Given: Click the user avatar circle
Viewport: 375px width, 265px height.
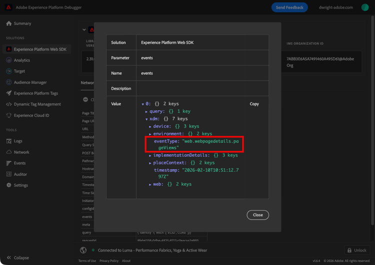Looking at the screenshot, I should [x=365, y=8].
